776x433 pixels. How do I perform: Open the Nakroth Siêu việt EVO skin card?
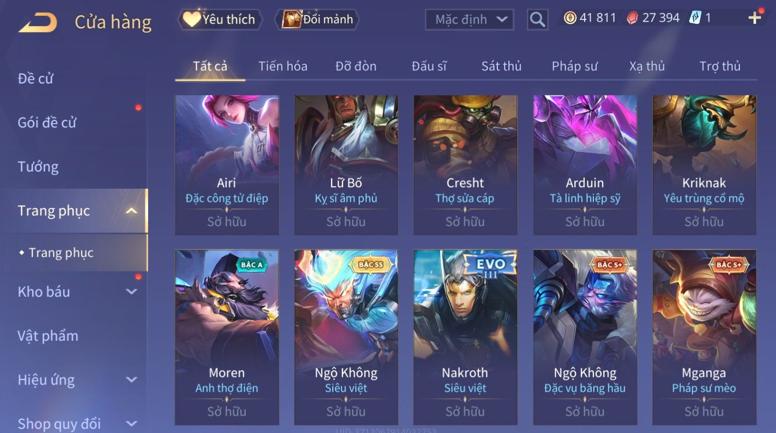(465, 337)
